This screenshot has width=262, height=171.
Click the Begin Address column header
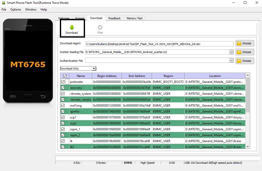click(x=107, y=76)
